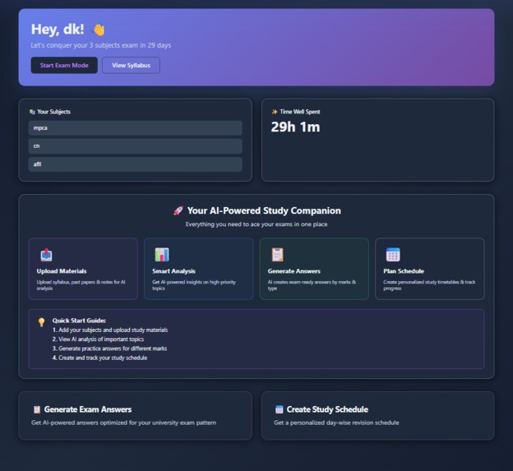Click the clipboard Generate Answers icon
Image resolution: width=513 pixels, height=471 pixels.
[x=277, y=255]
